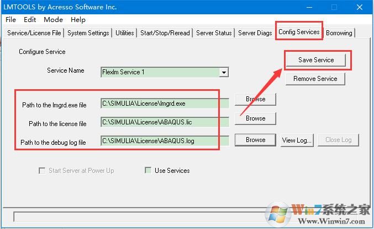Viewport: 374px width, 229px height.
Task: Click the ABAQUS.log debug path field
Action: click(x=165, y=141)
